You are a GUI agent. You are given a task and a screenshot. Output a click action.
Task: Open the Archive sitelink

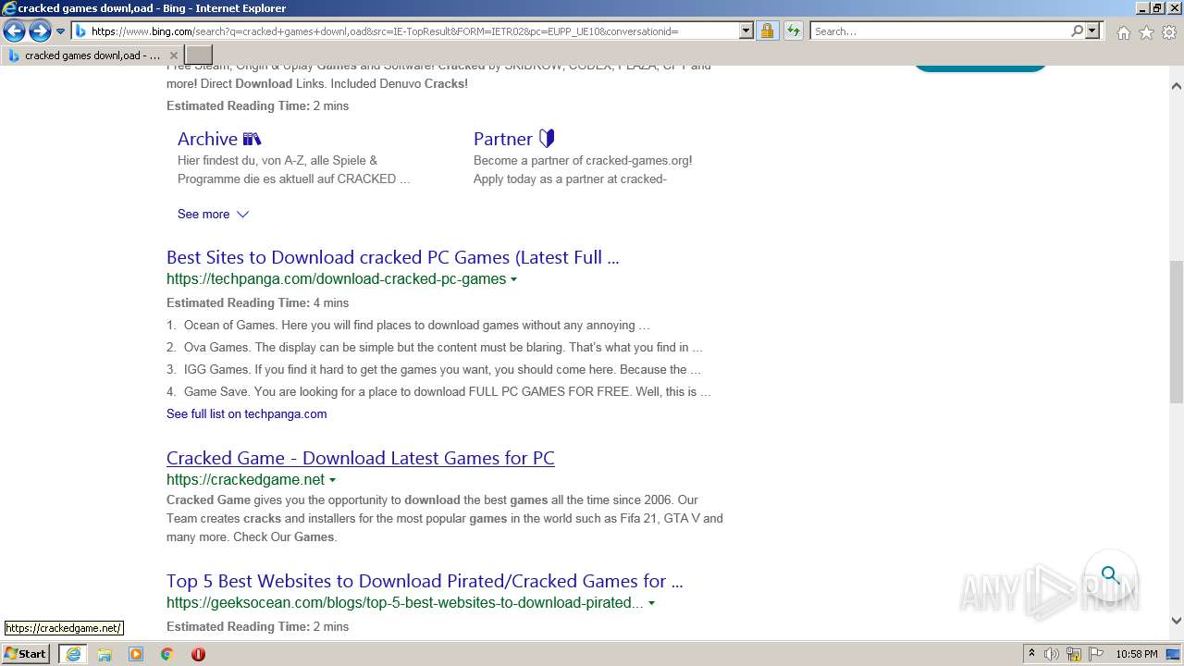pyautogui.click(x=219, y=139)
